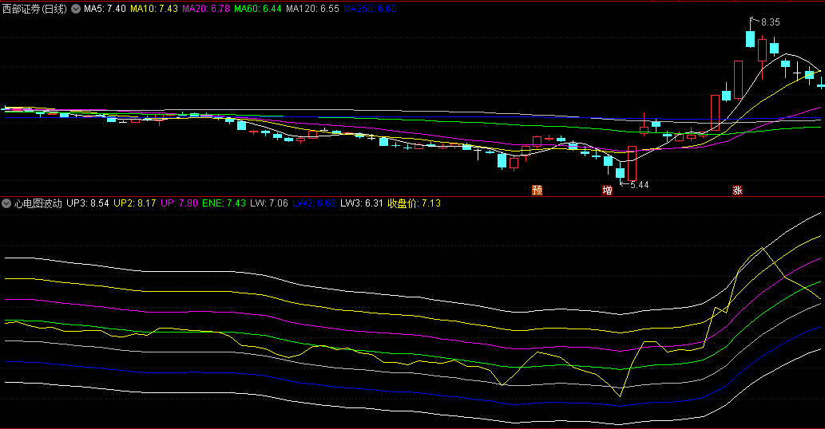Viewport: 825px width, 429px height.
Task: Click the 增 event marker icon
Action: 608,190
